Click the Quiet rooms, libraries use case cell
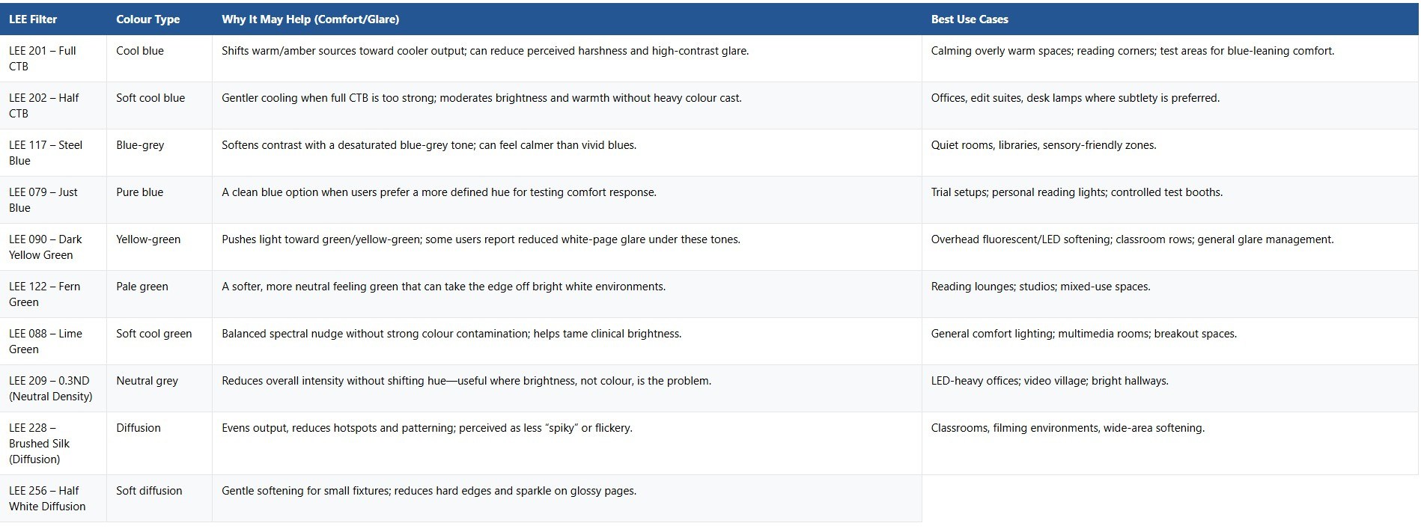Screen dimensions: 1421x532 pyautogui.click(x=1044, y=145)
